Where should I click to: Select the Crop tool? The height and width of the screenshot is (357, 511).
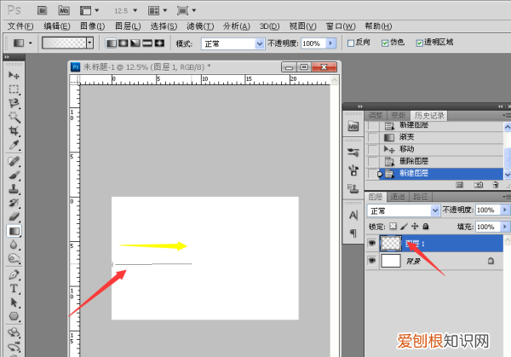click(x=14, y=130)
